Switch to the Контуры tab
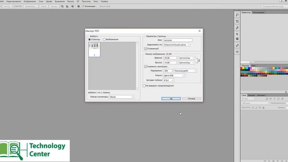Image resolution: width=288 pixels, height=162 pixels. click(x=261, y=95)
